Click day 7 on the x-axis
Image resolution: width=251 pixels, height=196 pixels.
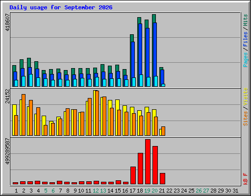[60, 191]
